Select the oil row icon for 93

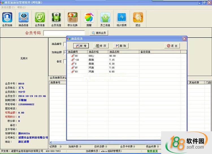[73, 71]
